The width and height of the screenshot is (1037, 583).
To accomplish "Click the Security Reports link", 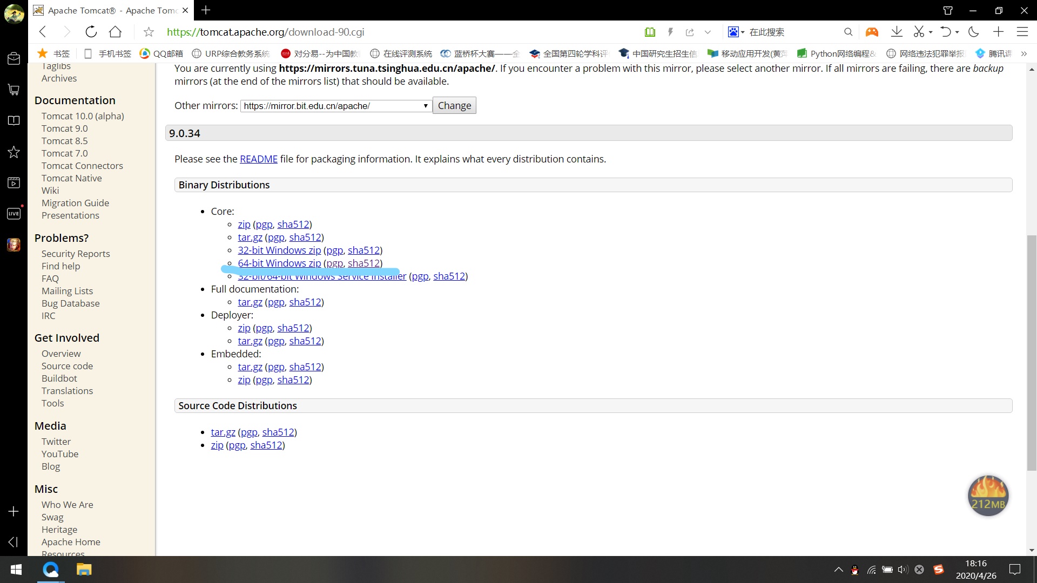I will pyautogui.click(x=76, y=253).
